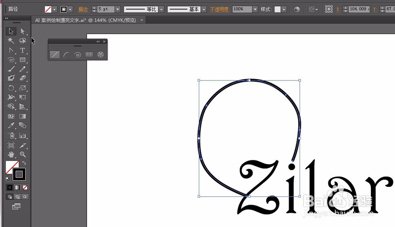Close the floating line tools panel
Screen dimensions: 395x227
[104, 41]
